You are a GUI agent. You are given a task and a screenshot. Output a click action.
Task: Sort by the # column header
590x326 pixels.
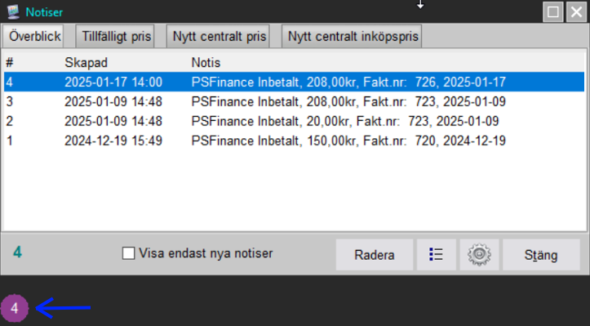[10, 63]
